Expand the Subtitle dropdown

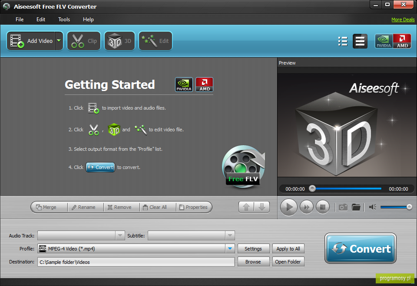click(x=230, y=236)
